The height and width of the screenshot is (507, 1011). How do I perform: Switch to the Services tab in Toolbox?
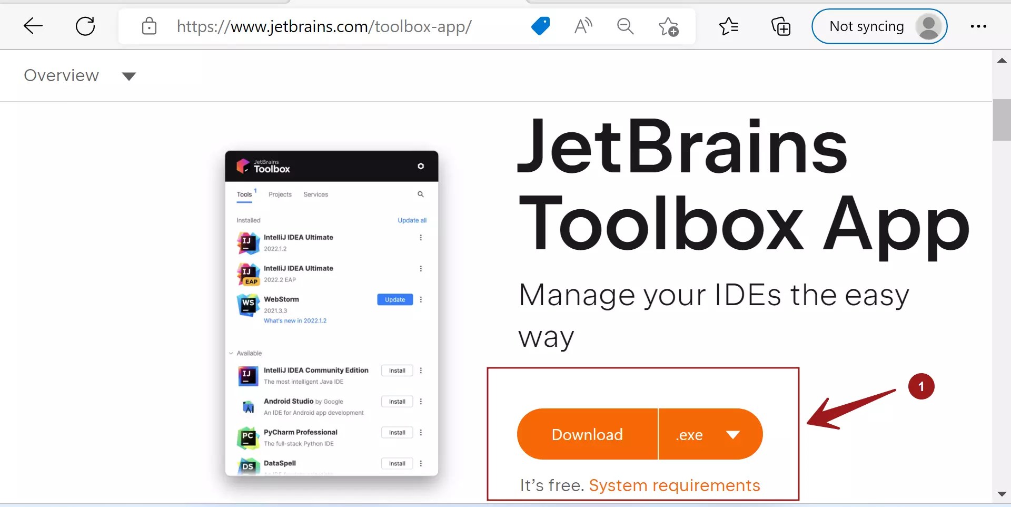click(x=315, y=194)
